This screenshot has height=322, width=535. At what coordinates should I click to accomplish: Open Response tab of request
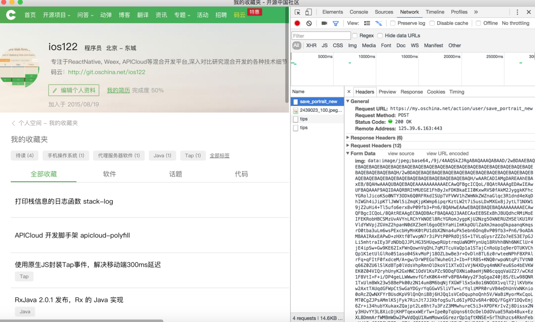pyautogui.click(x=412, y=92)
